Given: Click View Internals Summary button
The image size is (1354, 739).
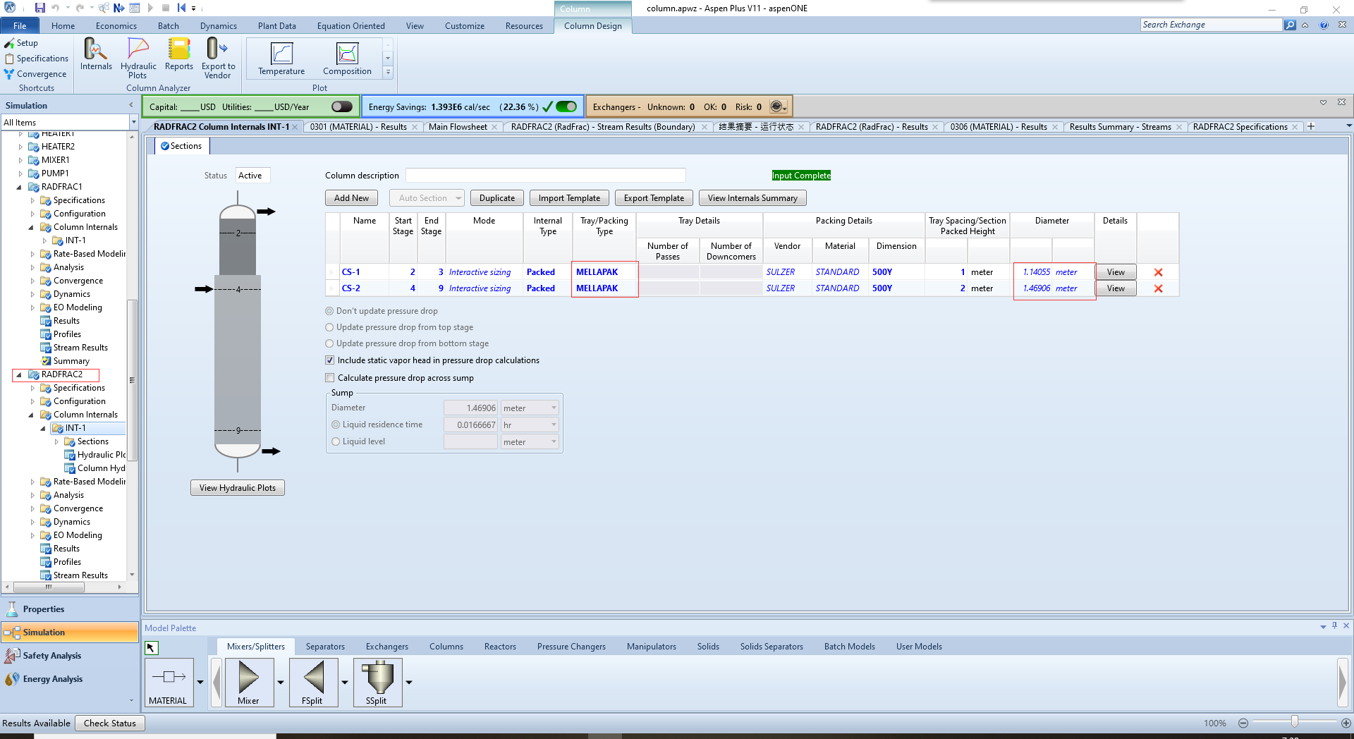Looking at the screenshot, I should [x=752, y=198].
